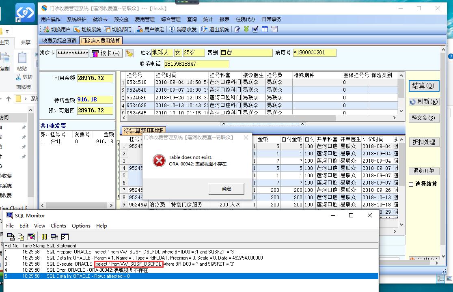Click the 退出系统 exit-system toolbar icon
The width and height of the screenshot is (453, 292).
205,29
